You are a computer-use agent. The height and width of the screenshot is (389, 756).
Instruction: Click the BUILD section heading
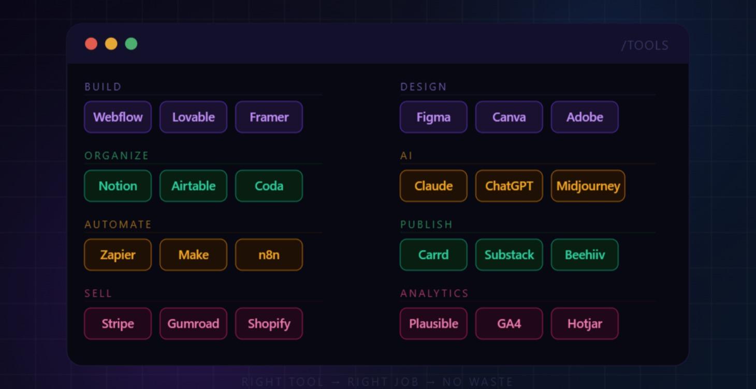click(103, 86)
